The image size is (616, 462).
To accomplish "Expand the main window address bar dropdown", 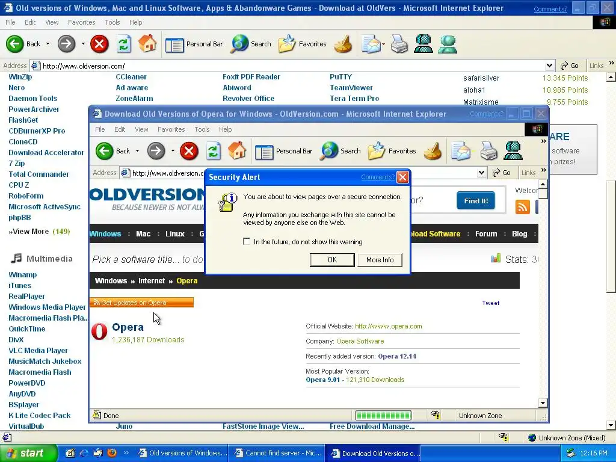I will tap(549, 66).
